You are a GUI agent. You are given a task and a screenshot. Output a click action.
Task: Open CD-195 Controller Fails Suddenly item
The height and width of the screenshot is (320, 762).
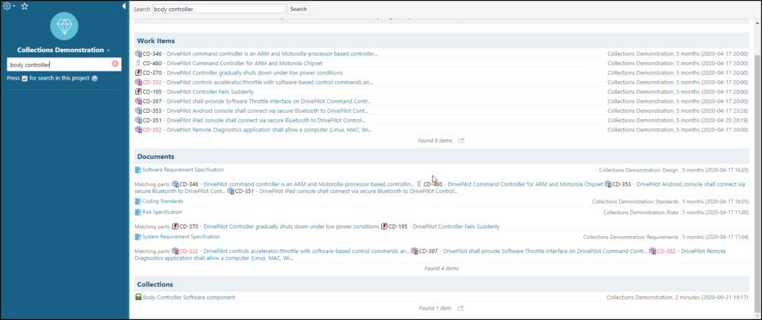click(211, 91)
